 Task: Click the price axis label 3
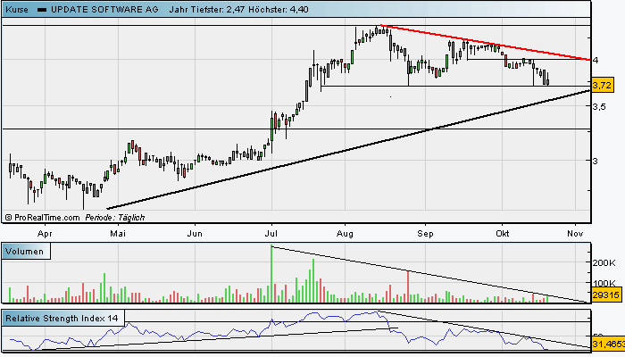click(x=596, y=161)
